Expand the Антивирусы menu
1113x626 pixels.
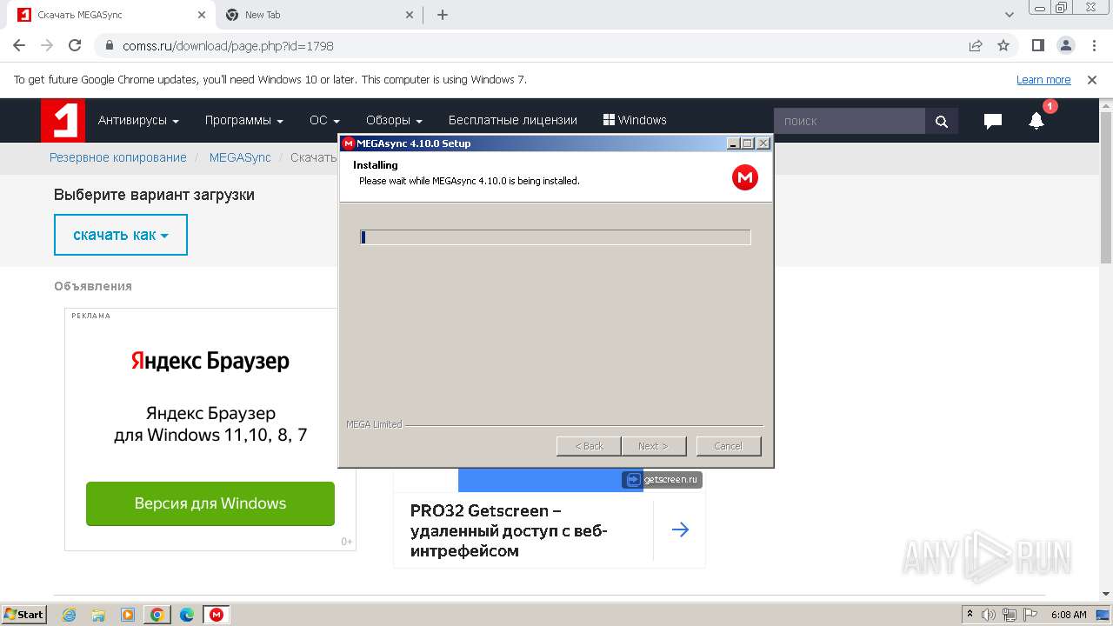click(138, 120)
